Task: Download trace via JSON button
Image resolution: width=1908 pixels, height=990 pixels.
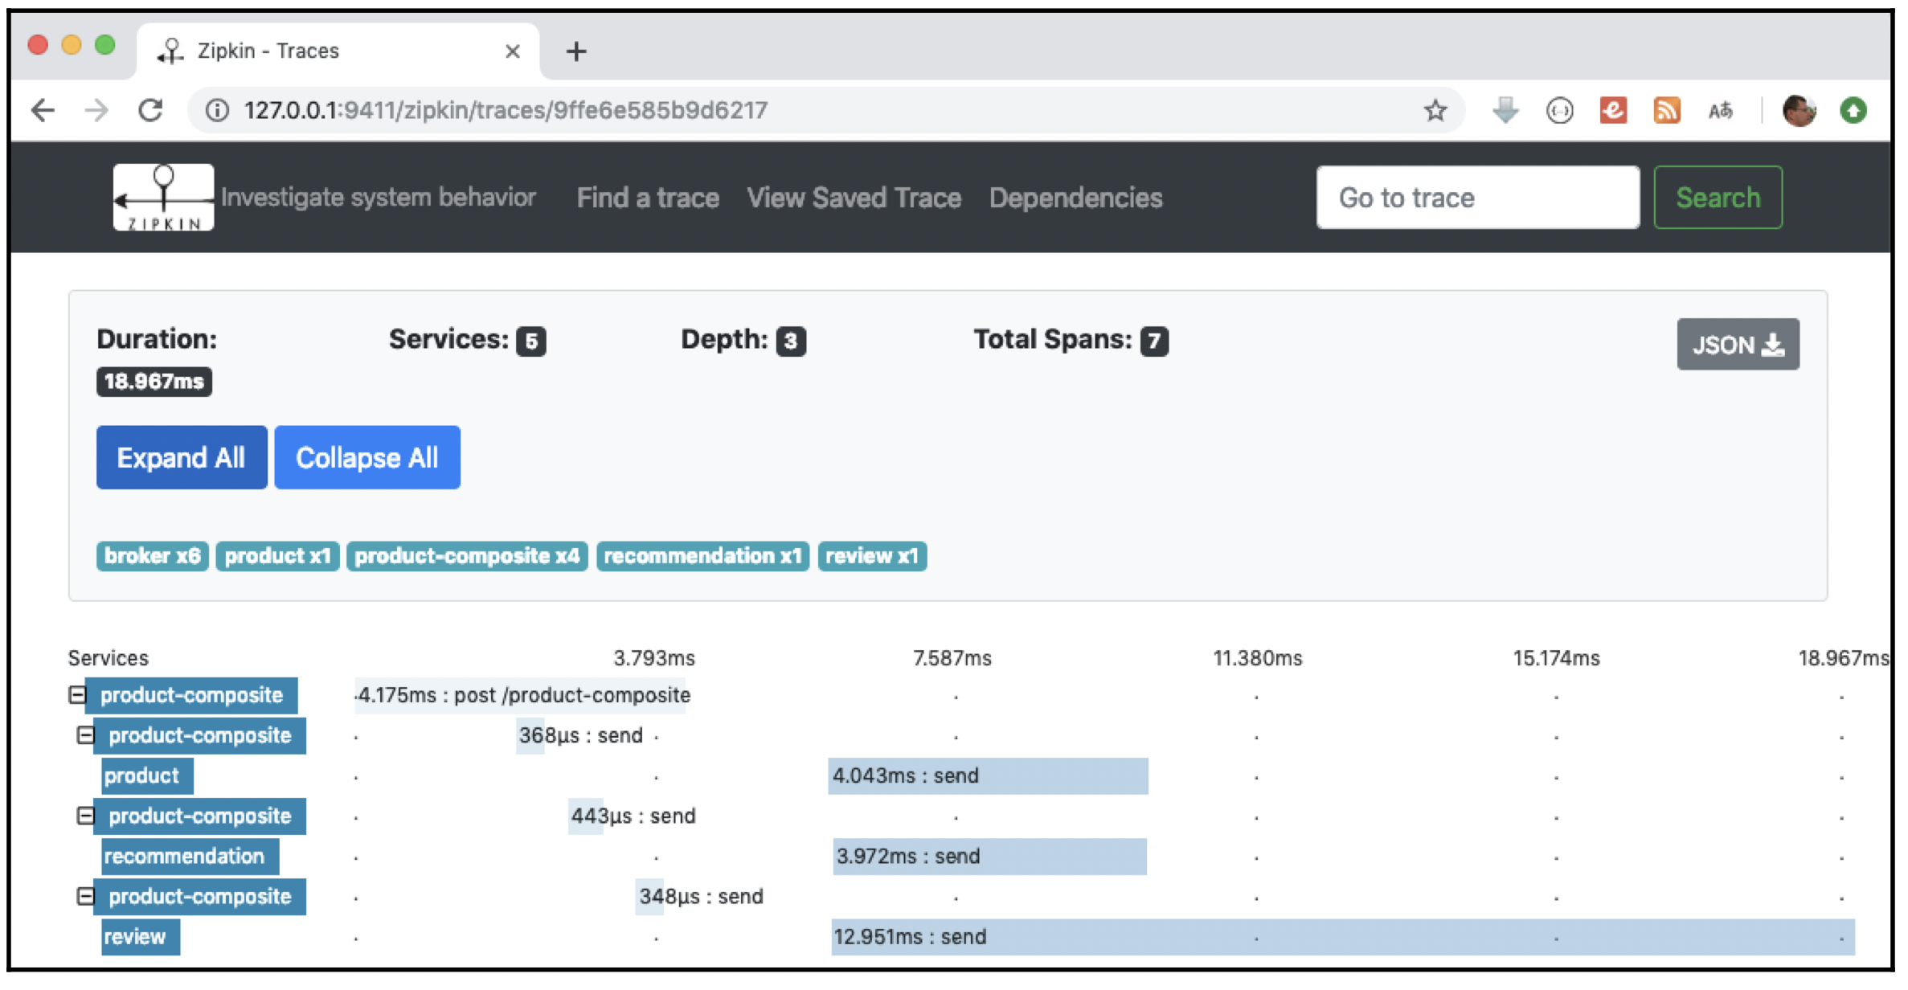Action: 1738,345
